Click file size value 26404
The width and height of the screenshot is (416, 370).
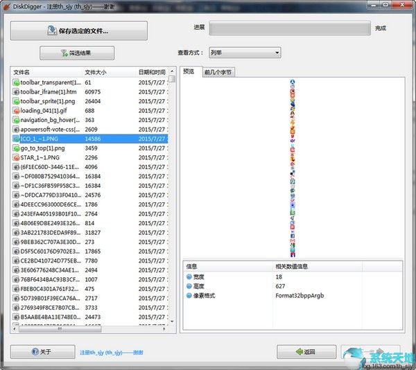coord(93,101)
